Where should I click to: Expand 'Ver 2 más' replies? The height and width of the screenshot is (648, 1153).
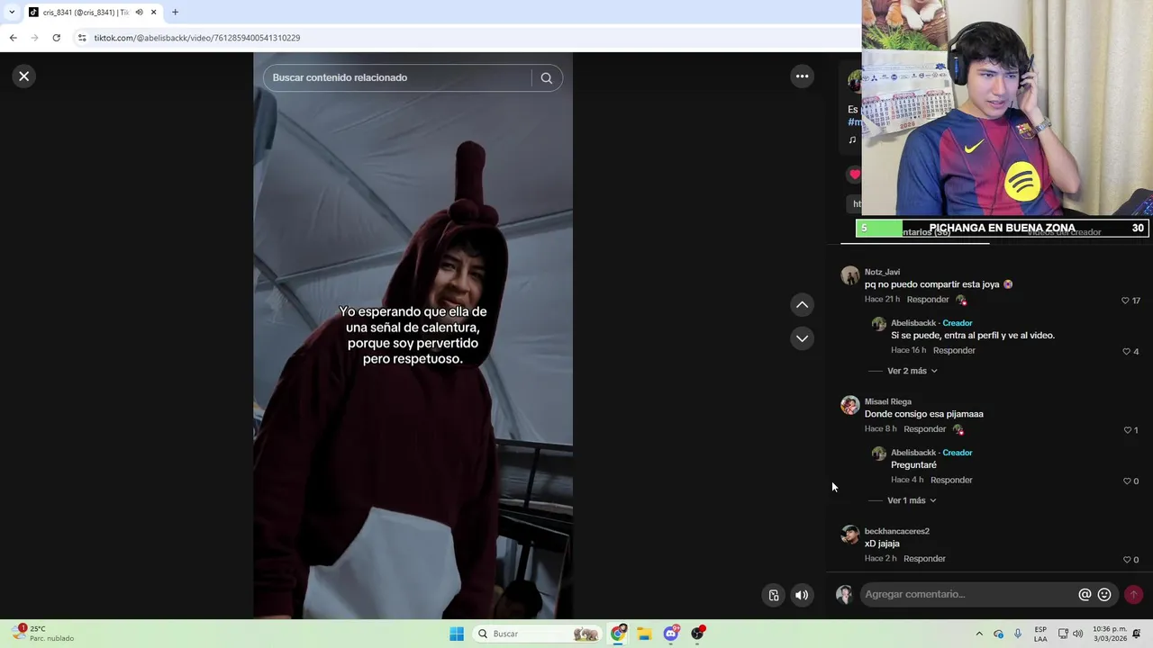(912, 371)
